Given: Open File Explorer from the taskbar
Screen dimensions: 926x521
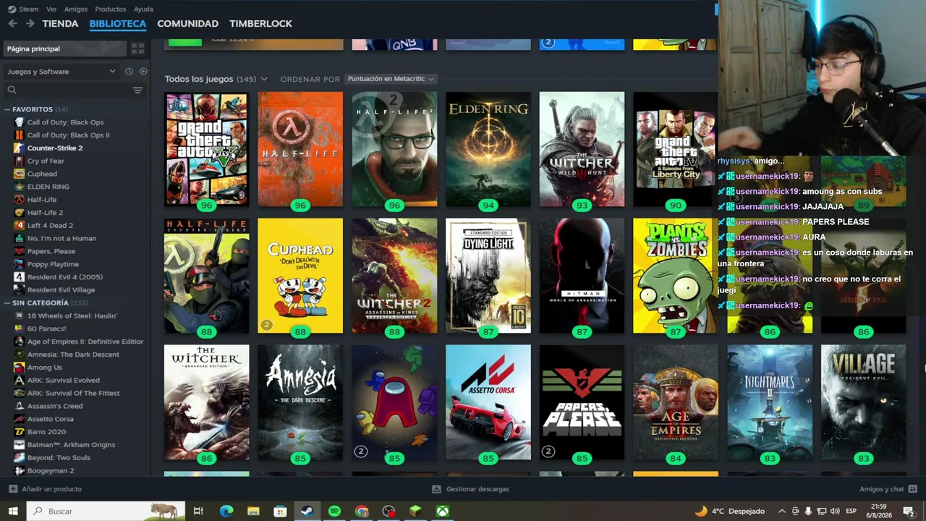Looking at the screenshot, I should point(253,511).
